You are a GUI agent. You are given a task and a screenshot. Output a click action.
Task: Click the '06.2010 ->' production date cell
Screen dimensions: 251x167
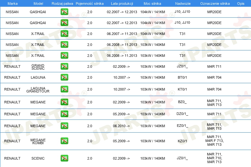(x=121, y=126)
